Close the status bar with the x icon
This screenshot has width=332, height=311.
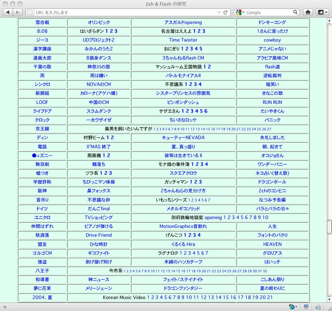5,307
